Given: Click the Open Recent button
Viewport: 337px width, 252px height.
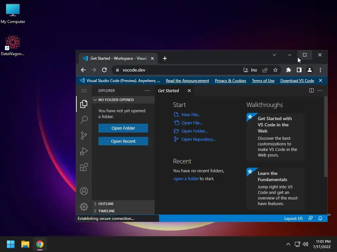Looking at the screenshot, I should tap(123, 141).
